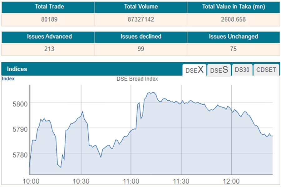Click the Issues Unchanged header
The width and height of the screenshot is (281, 187).
[x=233, y=36]
